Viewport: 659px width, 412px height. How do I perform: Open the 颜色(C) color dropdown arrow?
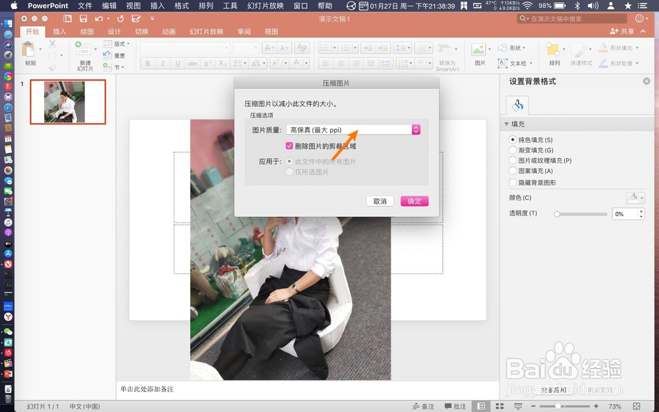tap(642, 197)
